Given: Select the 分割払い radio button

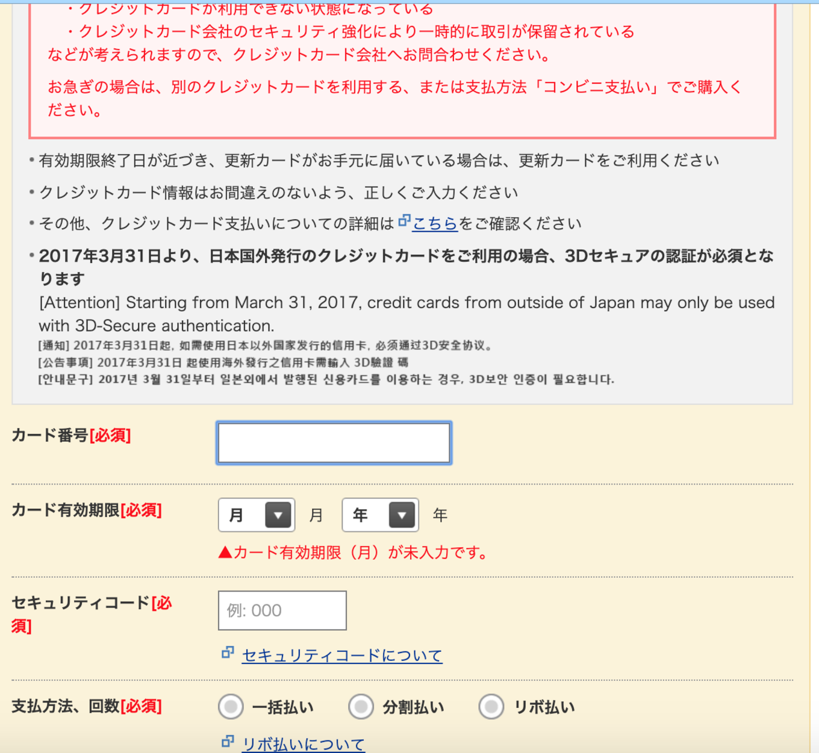Looking at the screenshot, I should pyautogui.click(x=361, y=707).
